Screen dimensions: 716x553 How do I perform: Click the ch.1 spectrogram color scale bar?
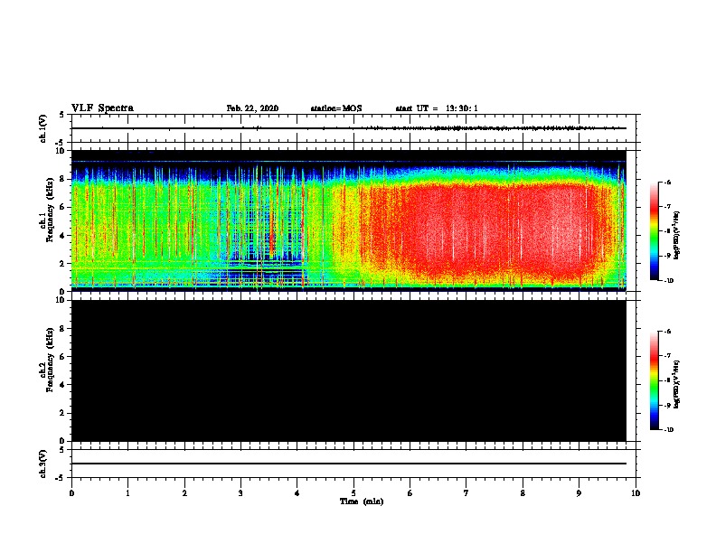pyautogui.click(x=655, y=231)
